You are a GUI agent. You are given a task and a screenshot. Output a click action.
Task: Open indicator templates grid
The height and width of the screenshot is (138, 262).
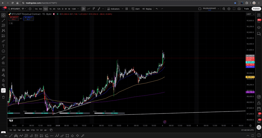127,9
